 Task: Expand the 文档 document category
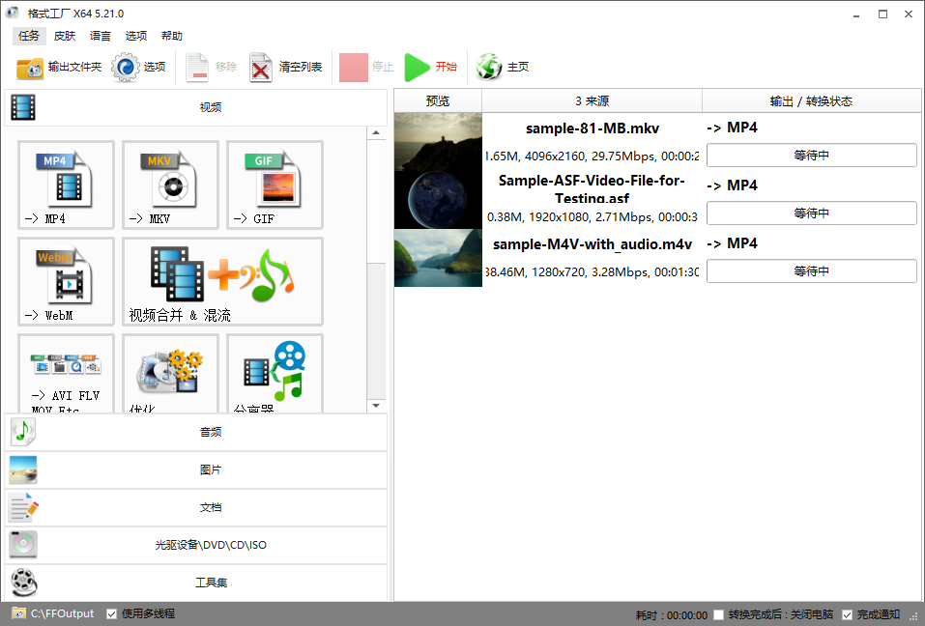pyautogui.click(x=196, y=507)
